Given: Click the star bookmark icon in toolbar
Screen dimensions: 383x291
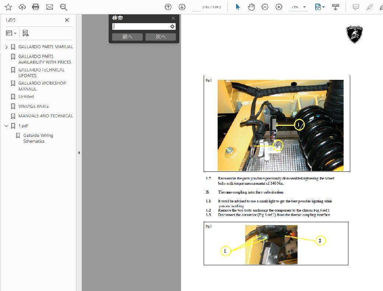Looking at the screenshot, I should 8,7.
